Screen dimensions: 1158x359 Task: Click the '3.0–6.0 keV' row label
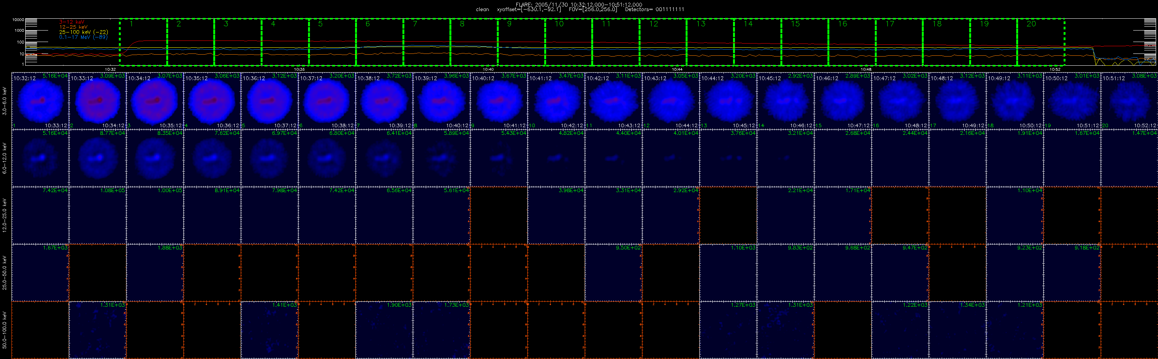[5, 101]
